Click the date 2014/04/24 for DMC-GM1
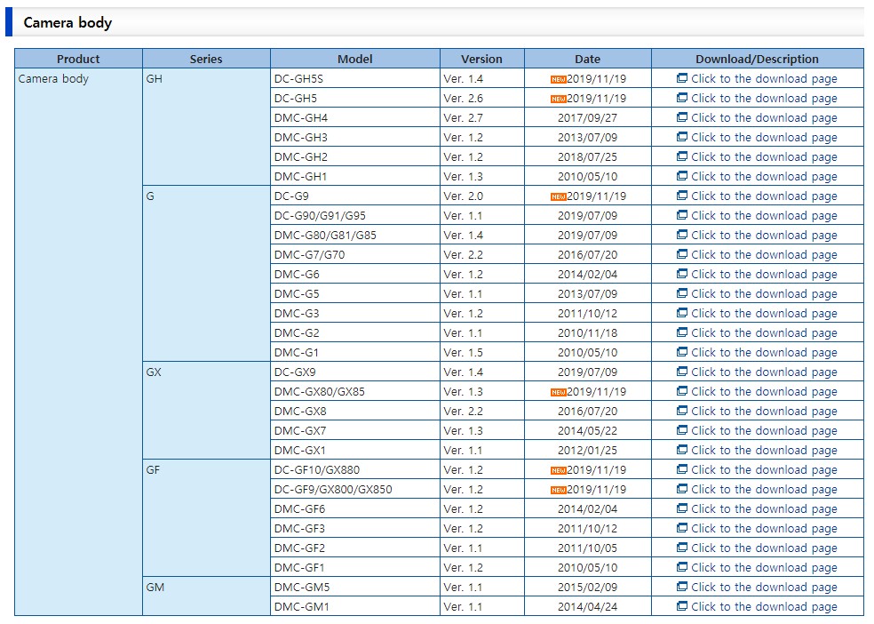Viewport: 874px width, 624px height. pyautogui.click(x=587, y=606)
